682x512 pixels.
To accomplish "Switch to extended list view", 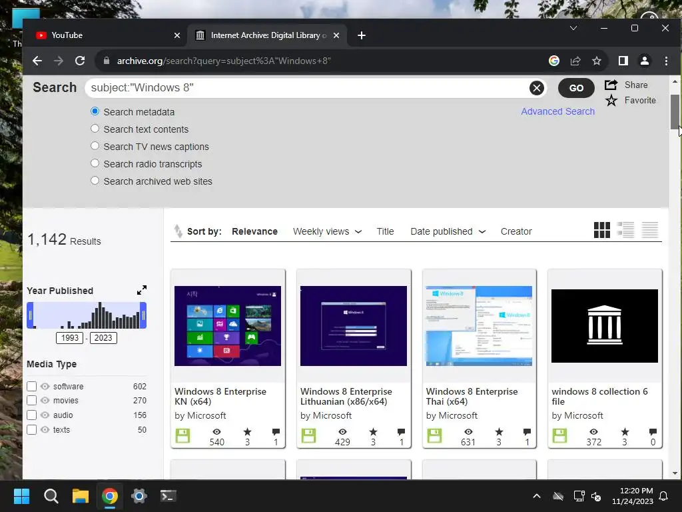I will coord(626,230).
